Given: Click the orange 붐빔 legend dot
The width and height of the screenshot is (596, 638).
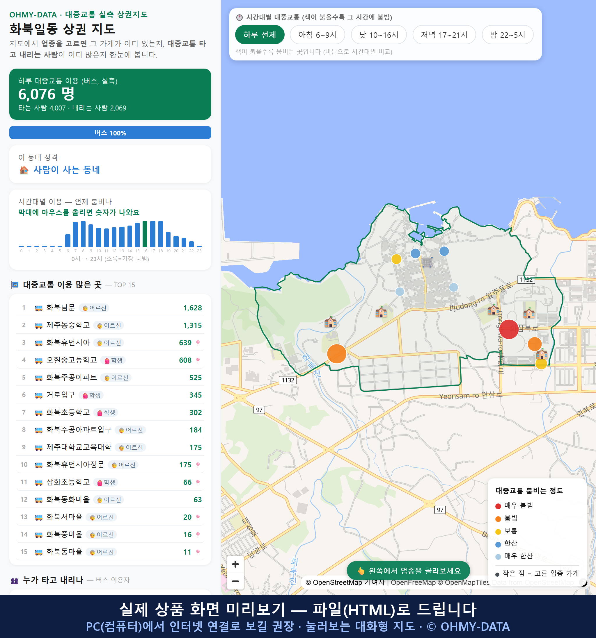Looking at the screenshot, I should (x=498, y=519).
